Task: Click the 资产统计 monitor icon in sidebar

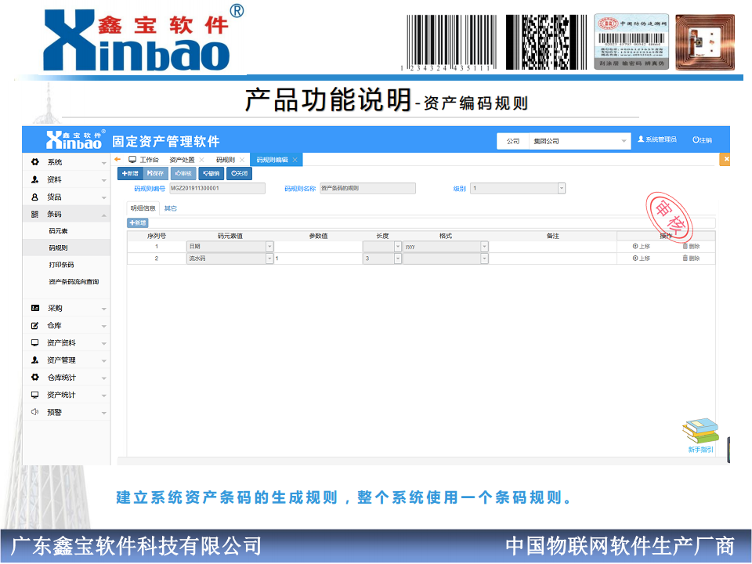Action: coord(34,395)
